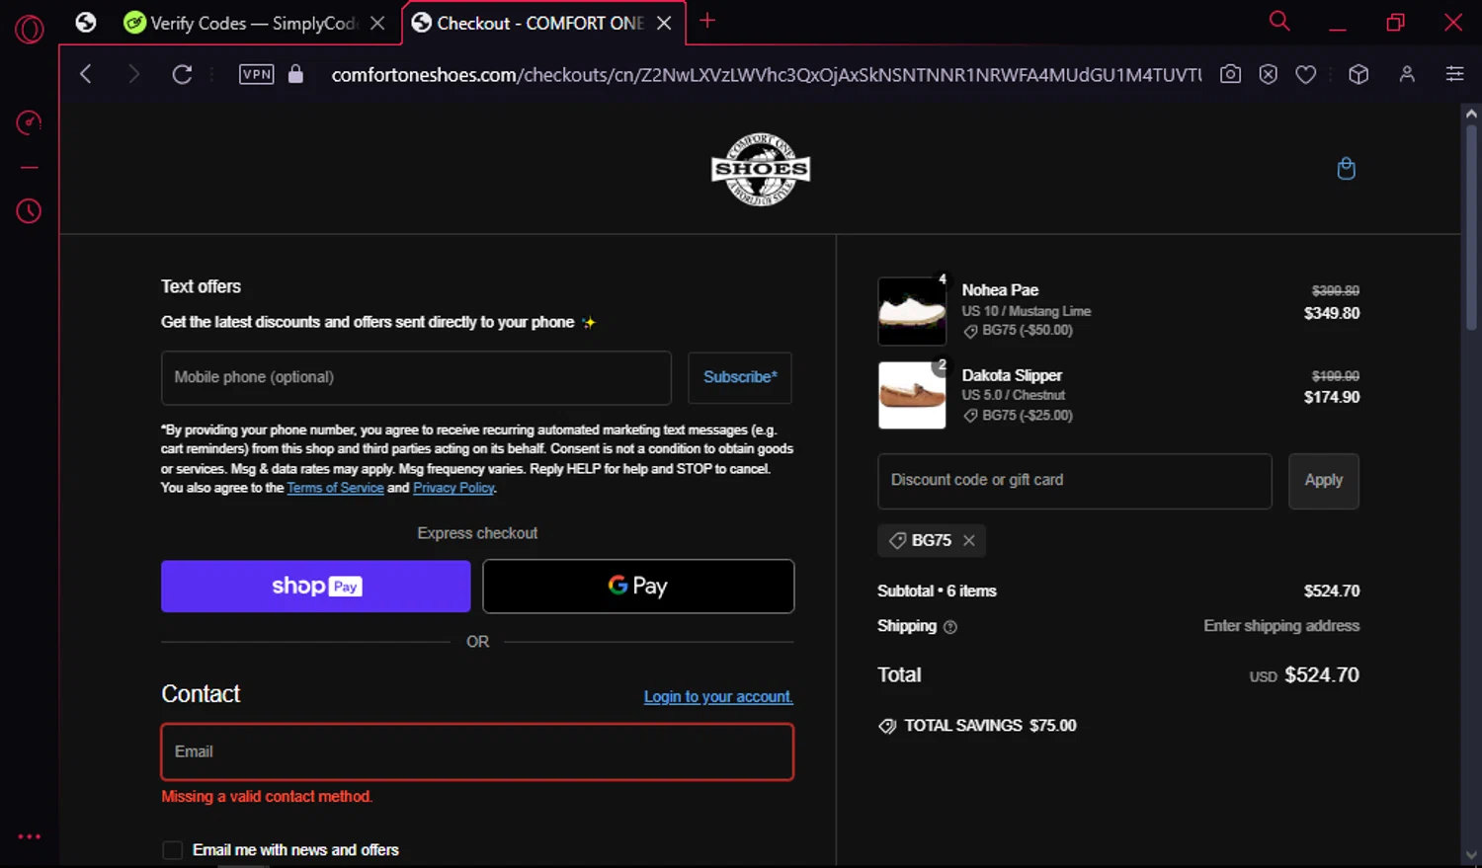Screen dimensions: 1482x868
Task: Reload the checkout page
Action: 182,74
